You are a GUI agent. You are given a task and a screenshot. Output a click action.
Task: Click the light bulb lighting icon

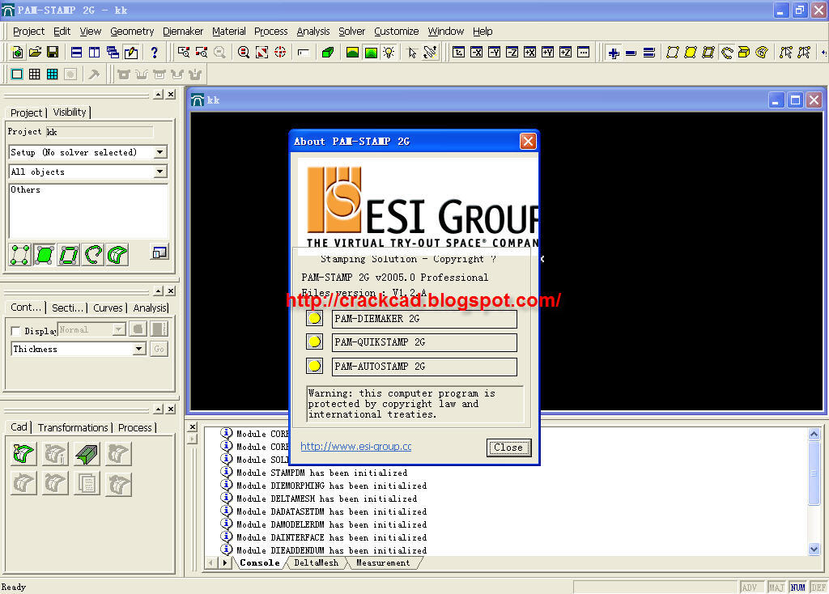(389, 52)
